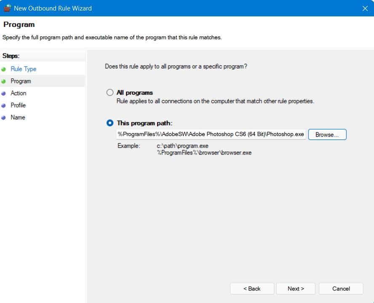This screenshot has height=303, width=374.
Task: Click the purple bullet beside Name step
Action: pos(4,118)
